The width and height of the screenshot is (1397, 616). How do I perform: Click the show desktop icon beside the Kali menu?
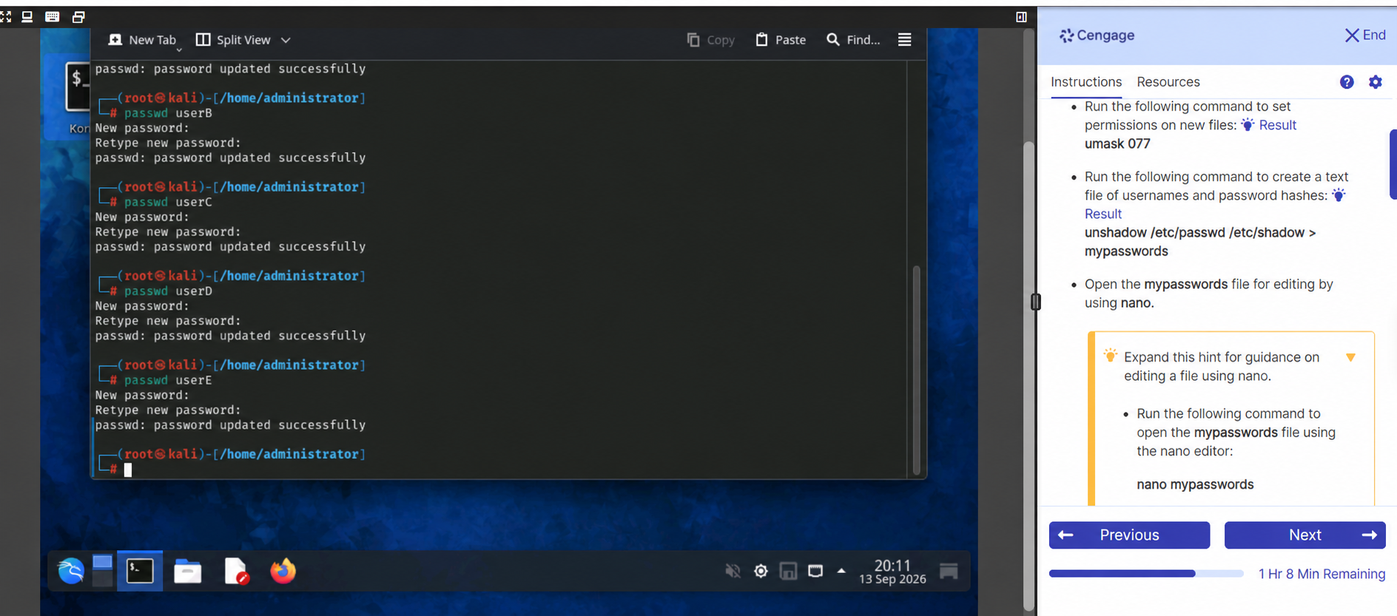102,571
